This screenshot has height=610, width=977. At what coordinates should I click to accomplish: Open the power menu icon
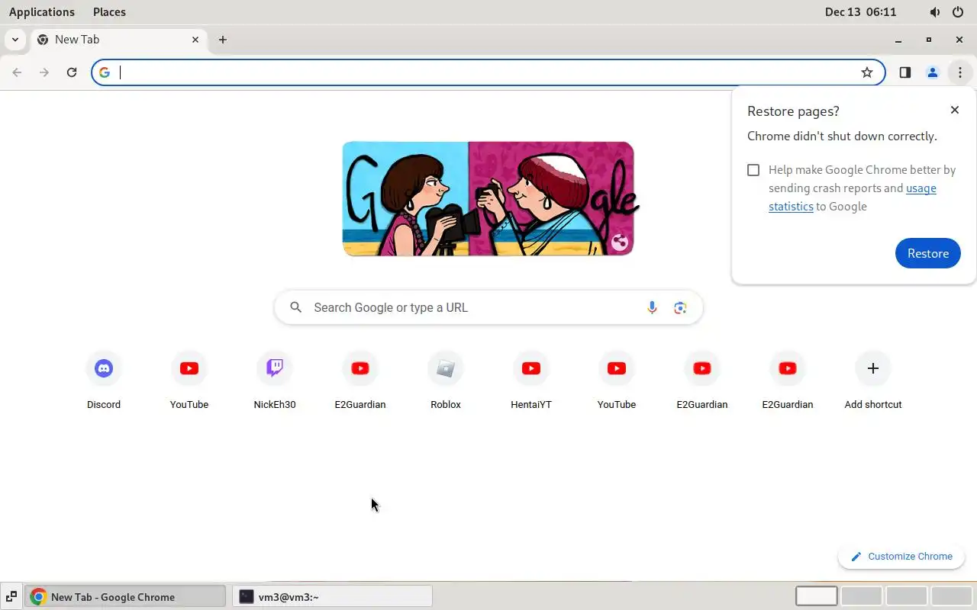tap(958, 12)
